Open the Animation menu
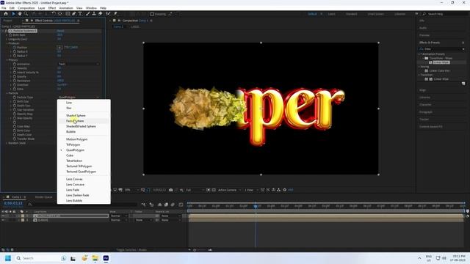Image resolution: width=470 pixels, height=264 pixels. (66, 8)
